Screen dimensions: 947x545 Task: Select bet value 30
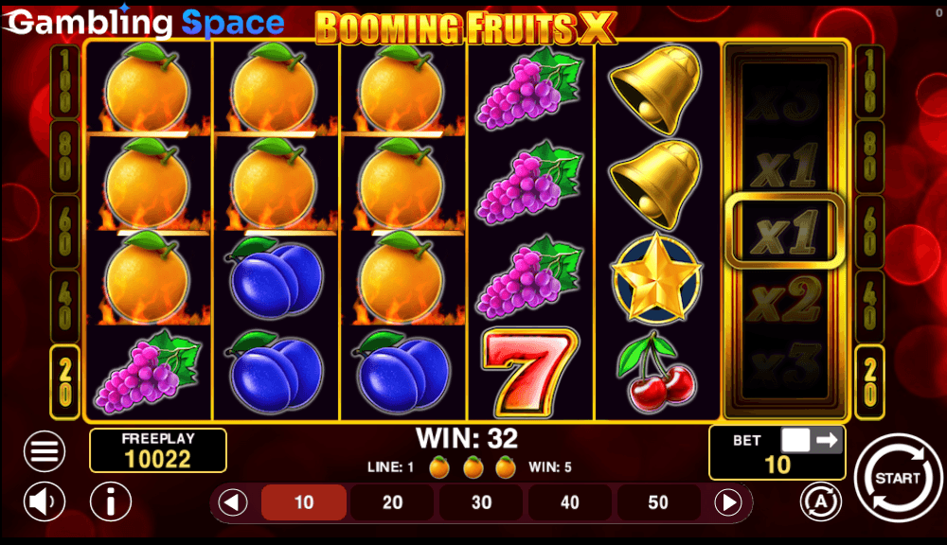481,502
